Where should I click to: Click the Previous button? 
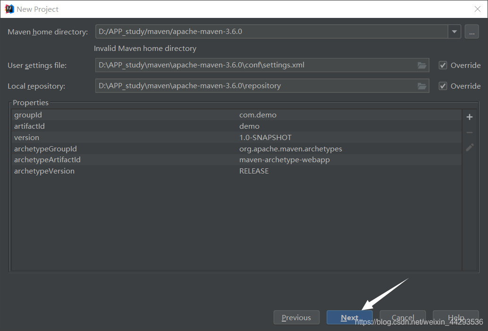tap(296, 317)
